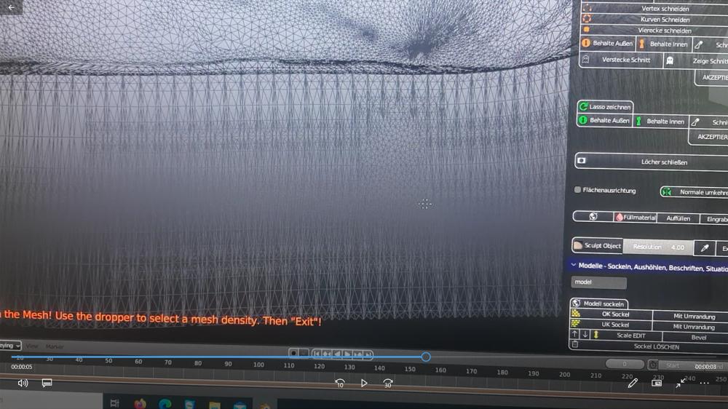Viewport: 728px width, 409px height.
Task: Click the Bevel button
Action: click(x=697, y=338)
